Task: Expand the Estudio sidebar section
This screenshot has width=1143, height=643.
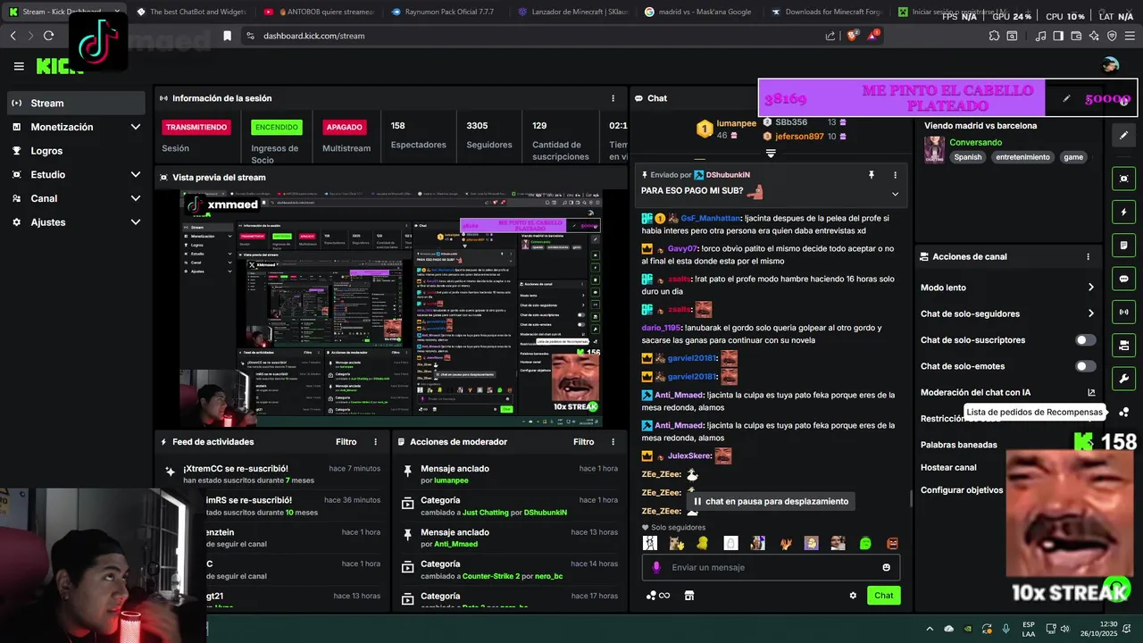Action: 136,175
